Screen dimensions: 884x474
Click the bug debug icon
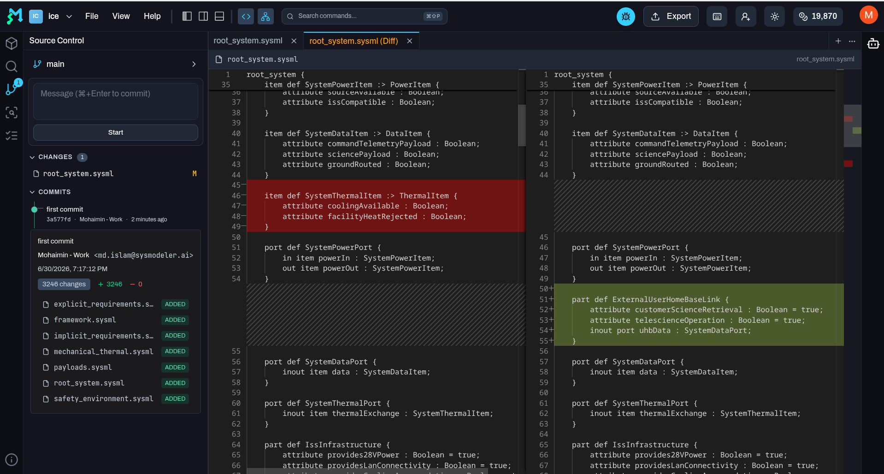tap(626, 17)
